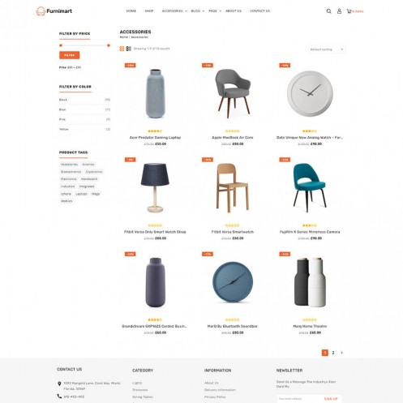Click the phone icon in footer
The height and width of the screenshot is (403, 403).
coord(59,397)
